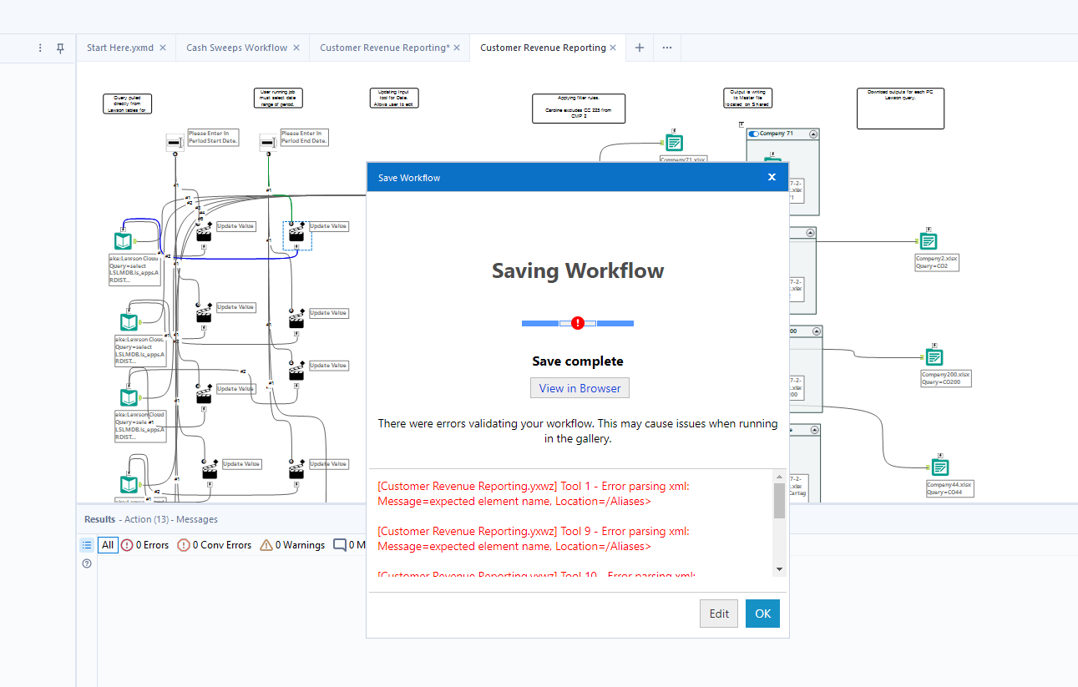Click the messages list icon in Results pane
Screen dimensions: 1078x687
(x=87, y=544)
